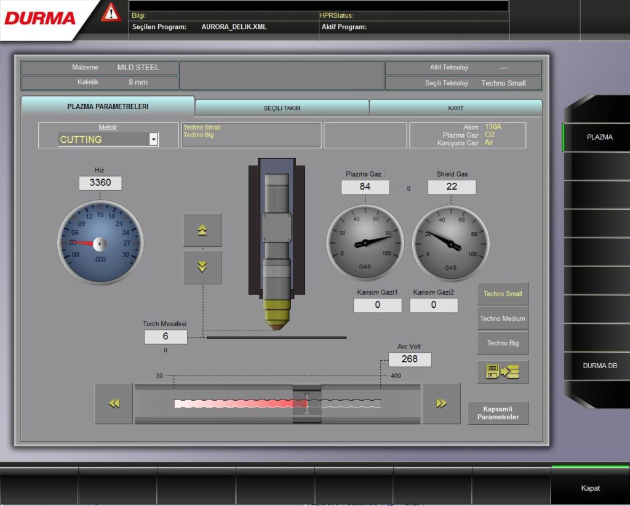
Task: Lower the torch with the down arrows button
Action: 202,267
